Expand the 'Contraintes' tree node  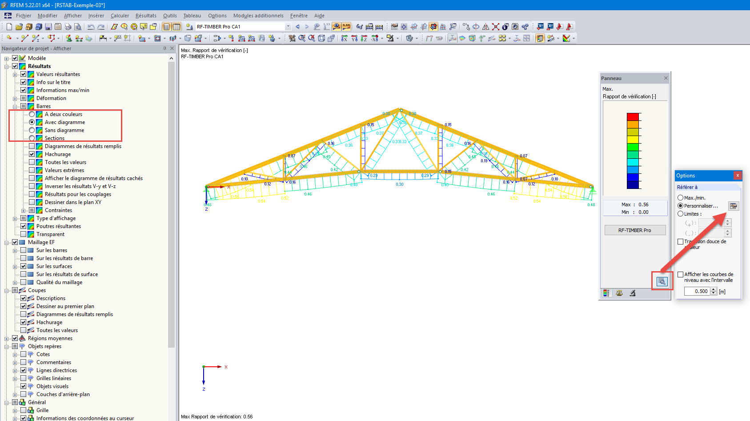pos(24,210)
